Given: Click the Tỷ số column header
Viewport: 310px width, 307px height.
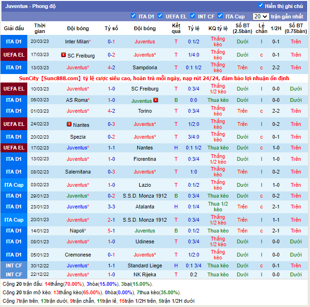Looking at the screenshot, I should (x=111, y=28).
